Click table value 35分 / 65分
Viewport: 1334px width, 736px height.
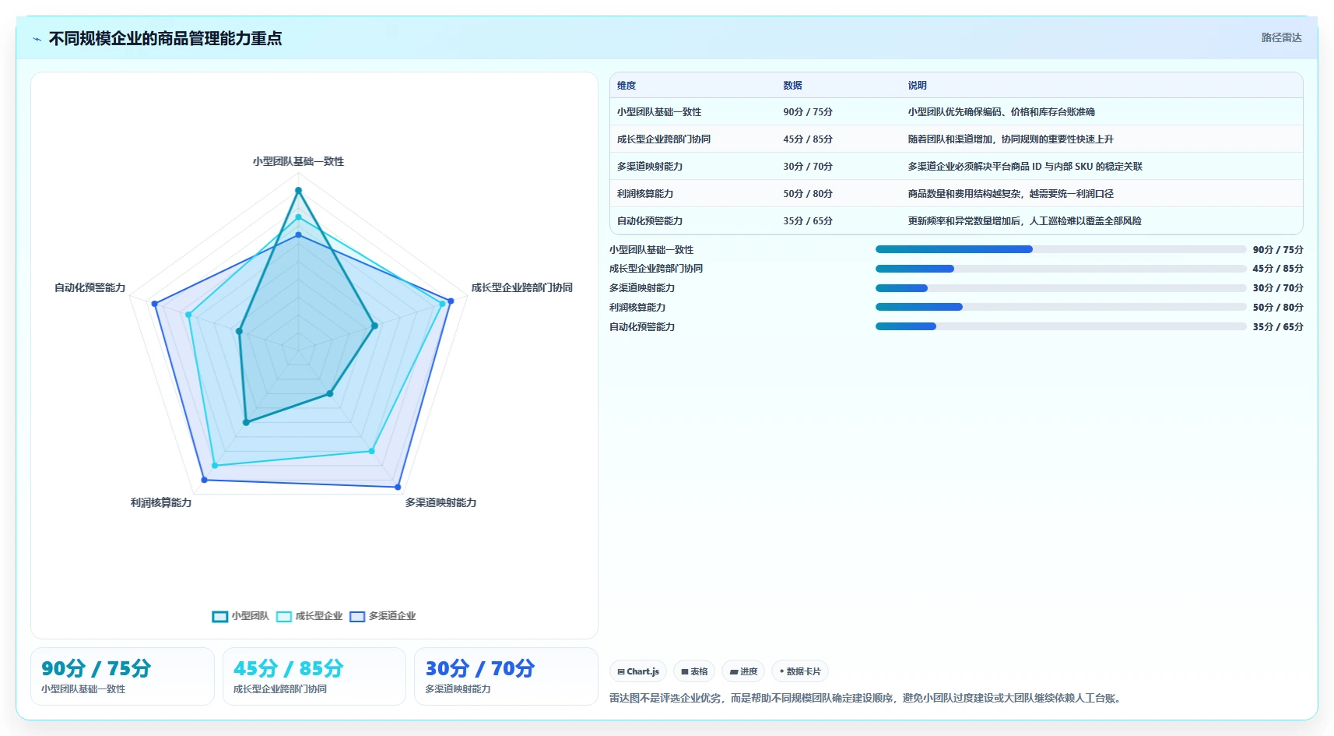808,221
